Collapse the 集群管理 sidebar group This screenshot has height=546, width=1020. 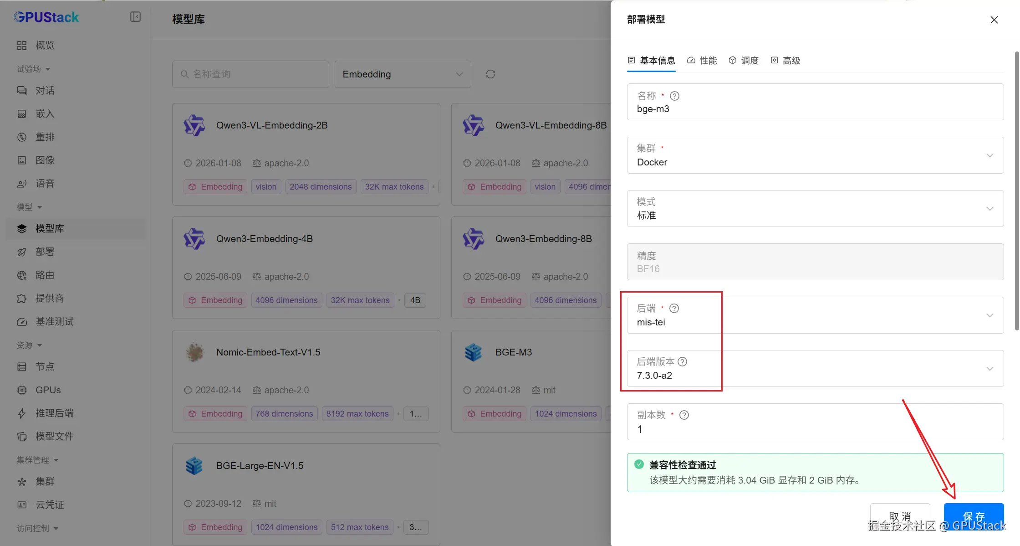pos(37,460)
